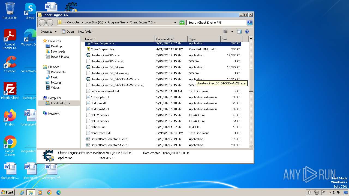
Task: Select d3dhook64.dll file icon
Action: (x=88, y=109)
